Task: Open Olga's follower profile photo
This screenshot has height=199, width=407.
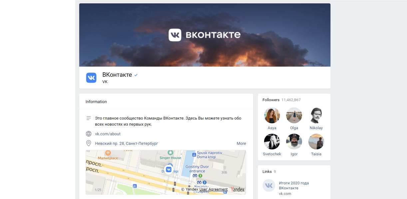Action: tap(294, 115)
